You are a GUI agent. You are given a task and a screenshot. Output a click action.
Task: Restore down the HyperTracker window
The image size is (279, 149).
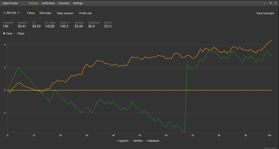[x=270, y=3]
